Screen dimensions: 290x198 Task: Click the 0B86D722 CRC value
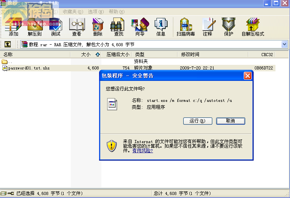(264, 68)
